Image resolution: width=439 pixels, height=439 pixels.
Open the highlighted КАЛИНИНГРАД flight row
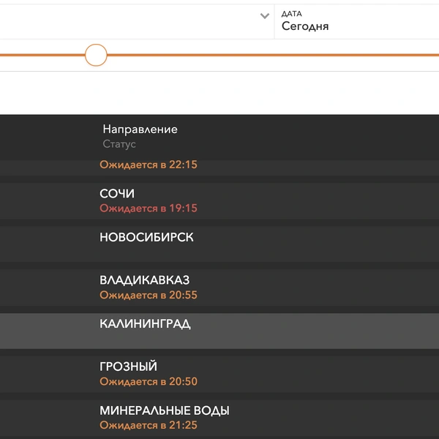pos(219,331)
